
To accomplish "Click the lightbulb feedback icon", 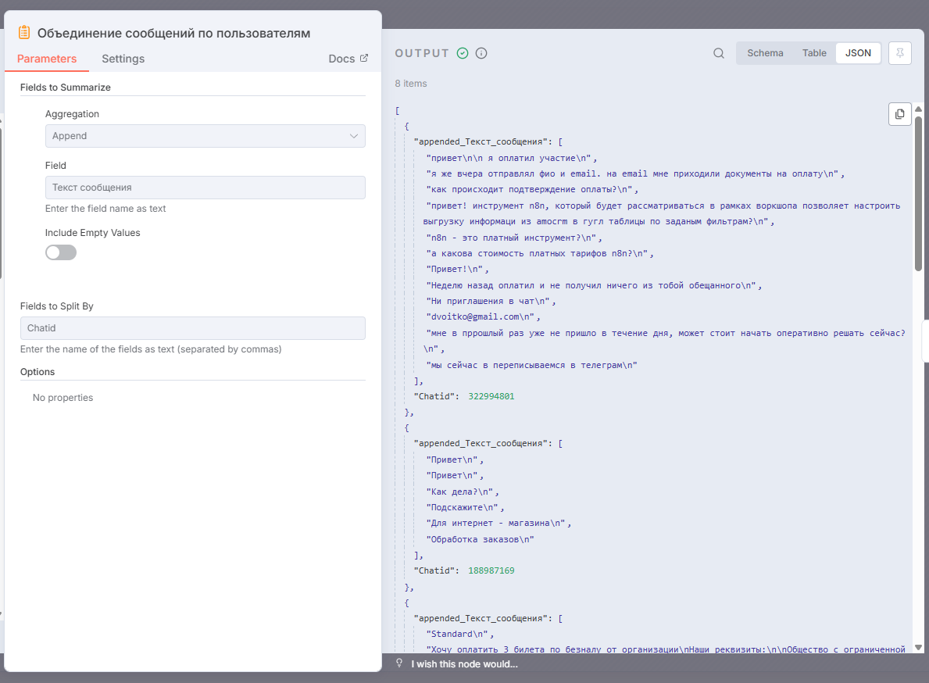I will (399, 663).
